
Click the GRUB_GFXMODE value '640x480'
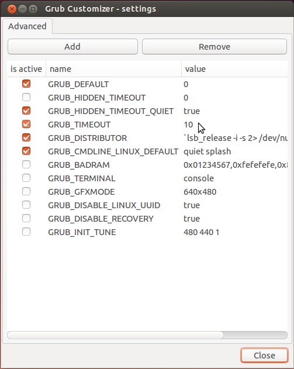pyautogui.click(x=200, y=192)
